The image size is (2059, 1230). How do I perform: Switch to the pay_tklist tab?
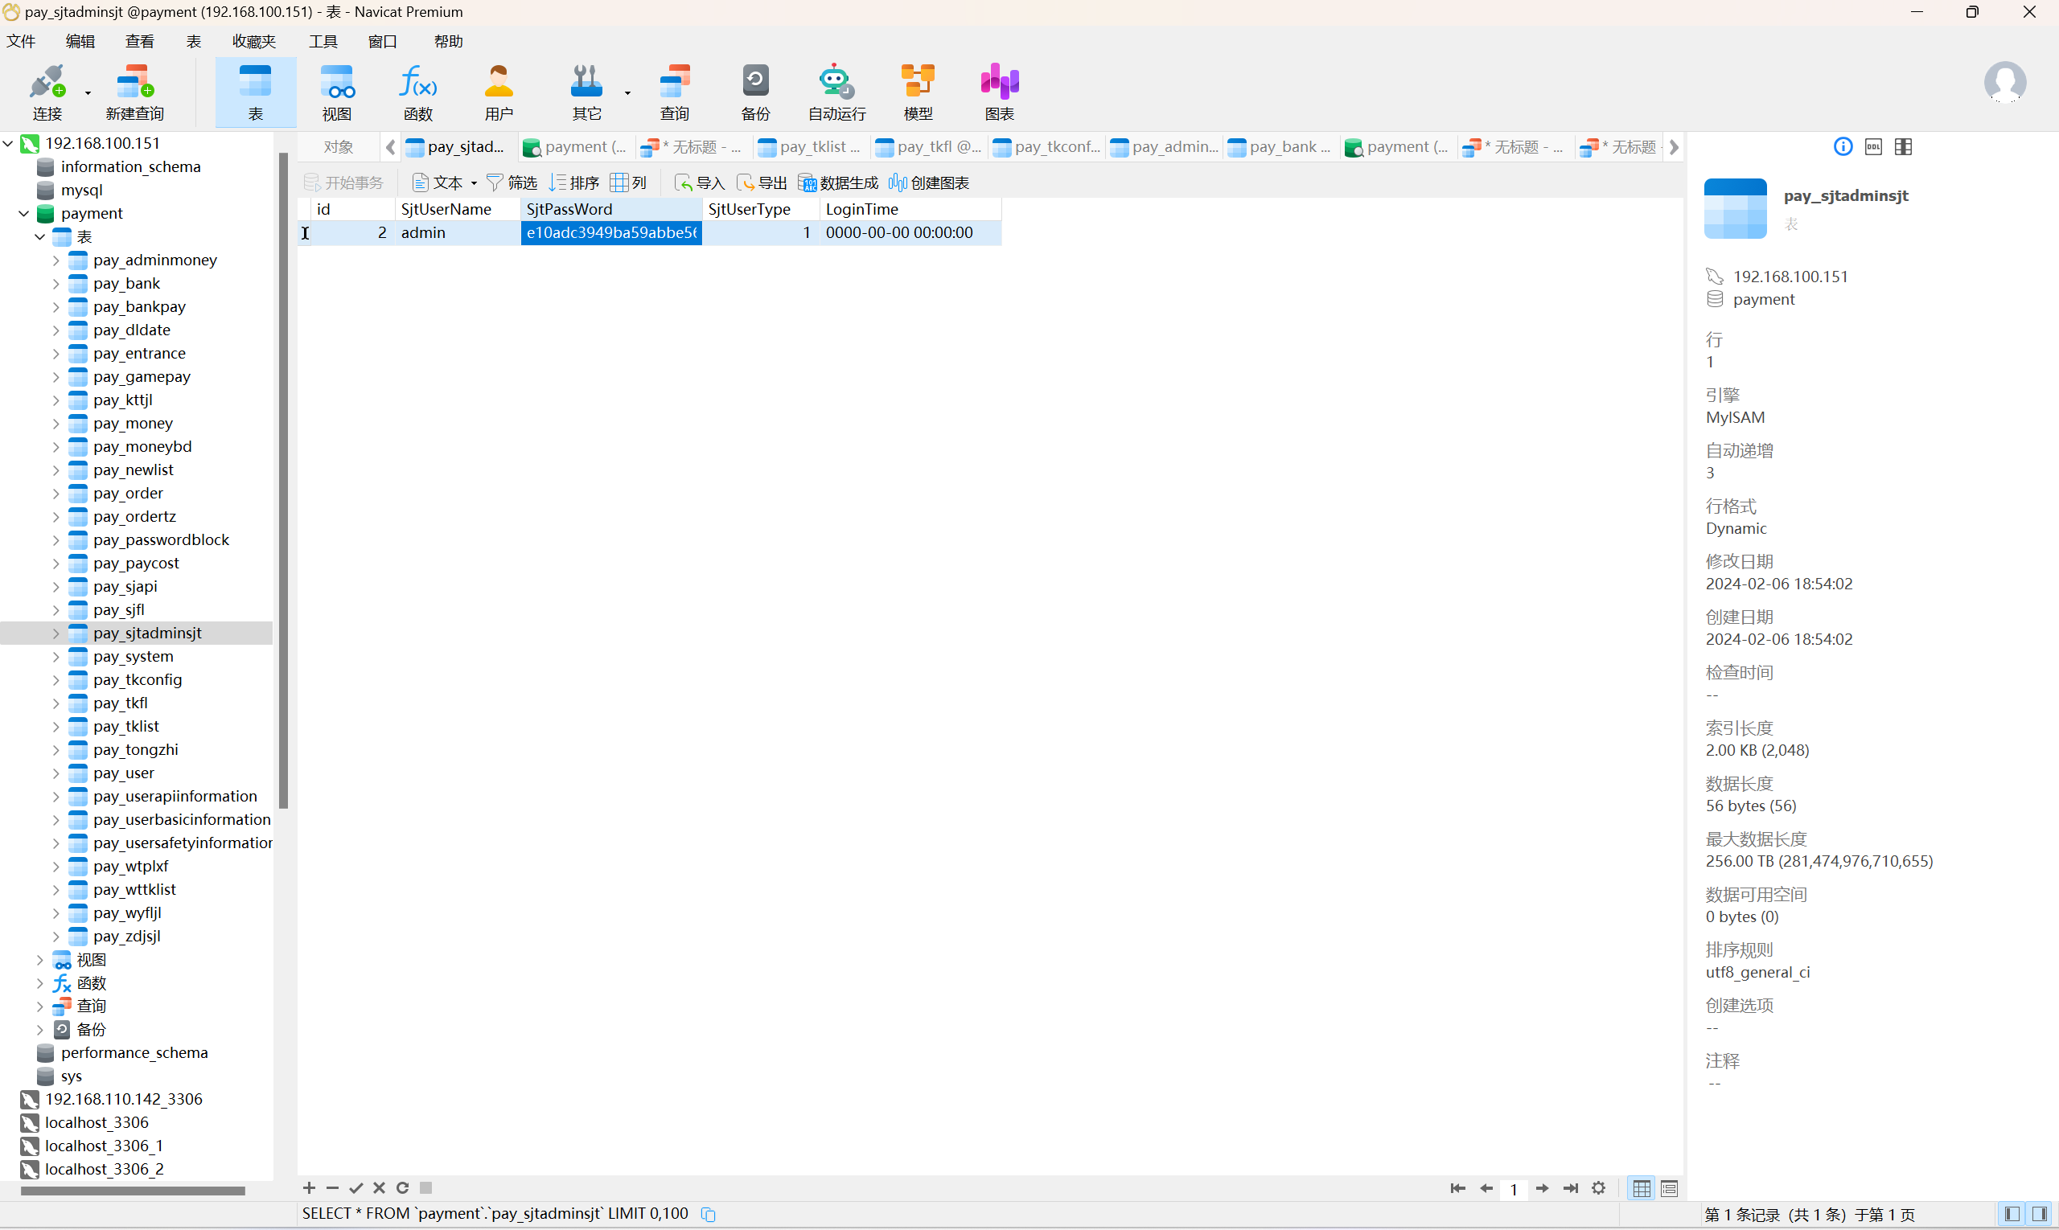pos(810,146)
